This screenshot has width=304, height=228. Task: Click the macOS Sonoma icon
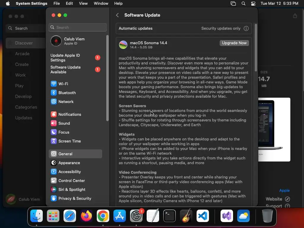point(123,45)
